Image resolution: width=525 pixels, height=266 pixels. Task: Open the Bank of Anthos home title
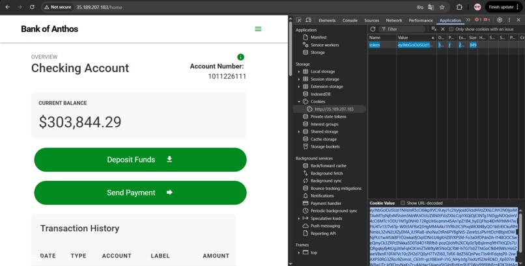[50, 29]
